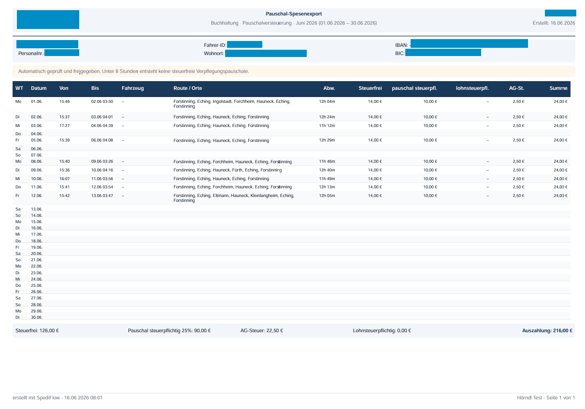The image size is (585, 409).
Task: Click the Summe column header
Action: (x=558, y=88)
